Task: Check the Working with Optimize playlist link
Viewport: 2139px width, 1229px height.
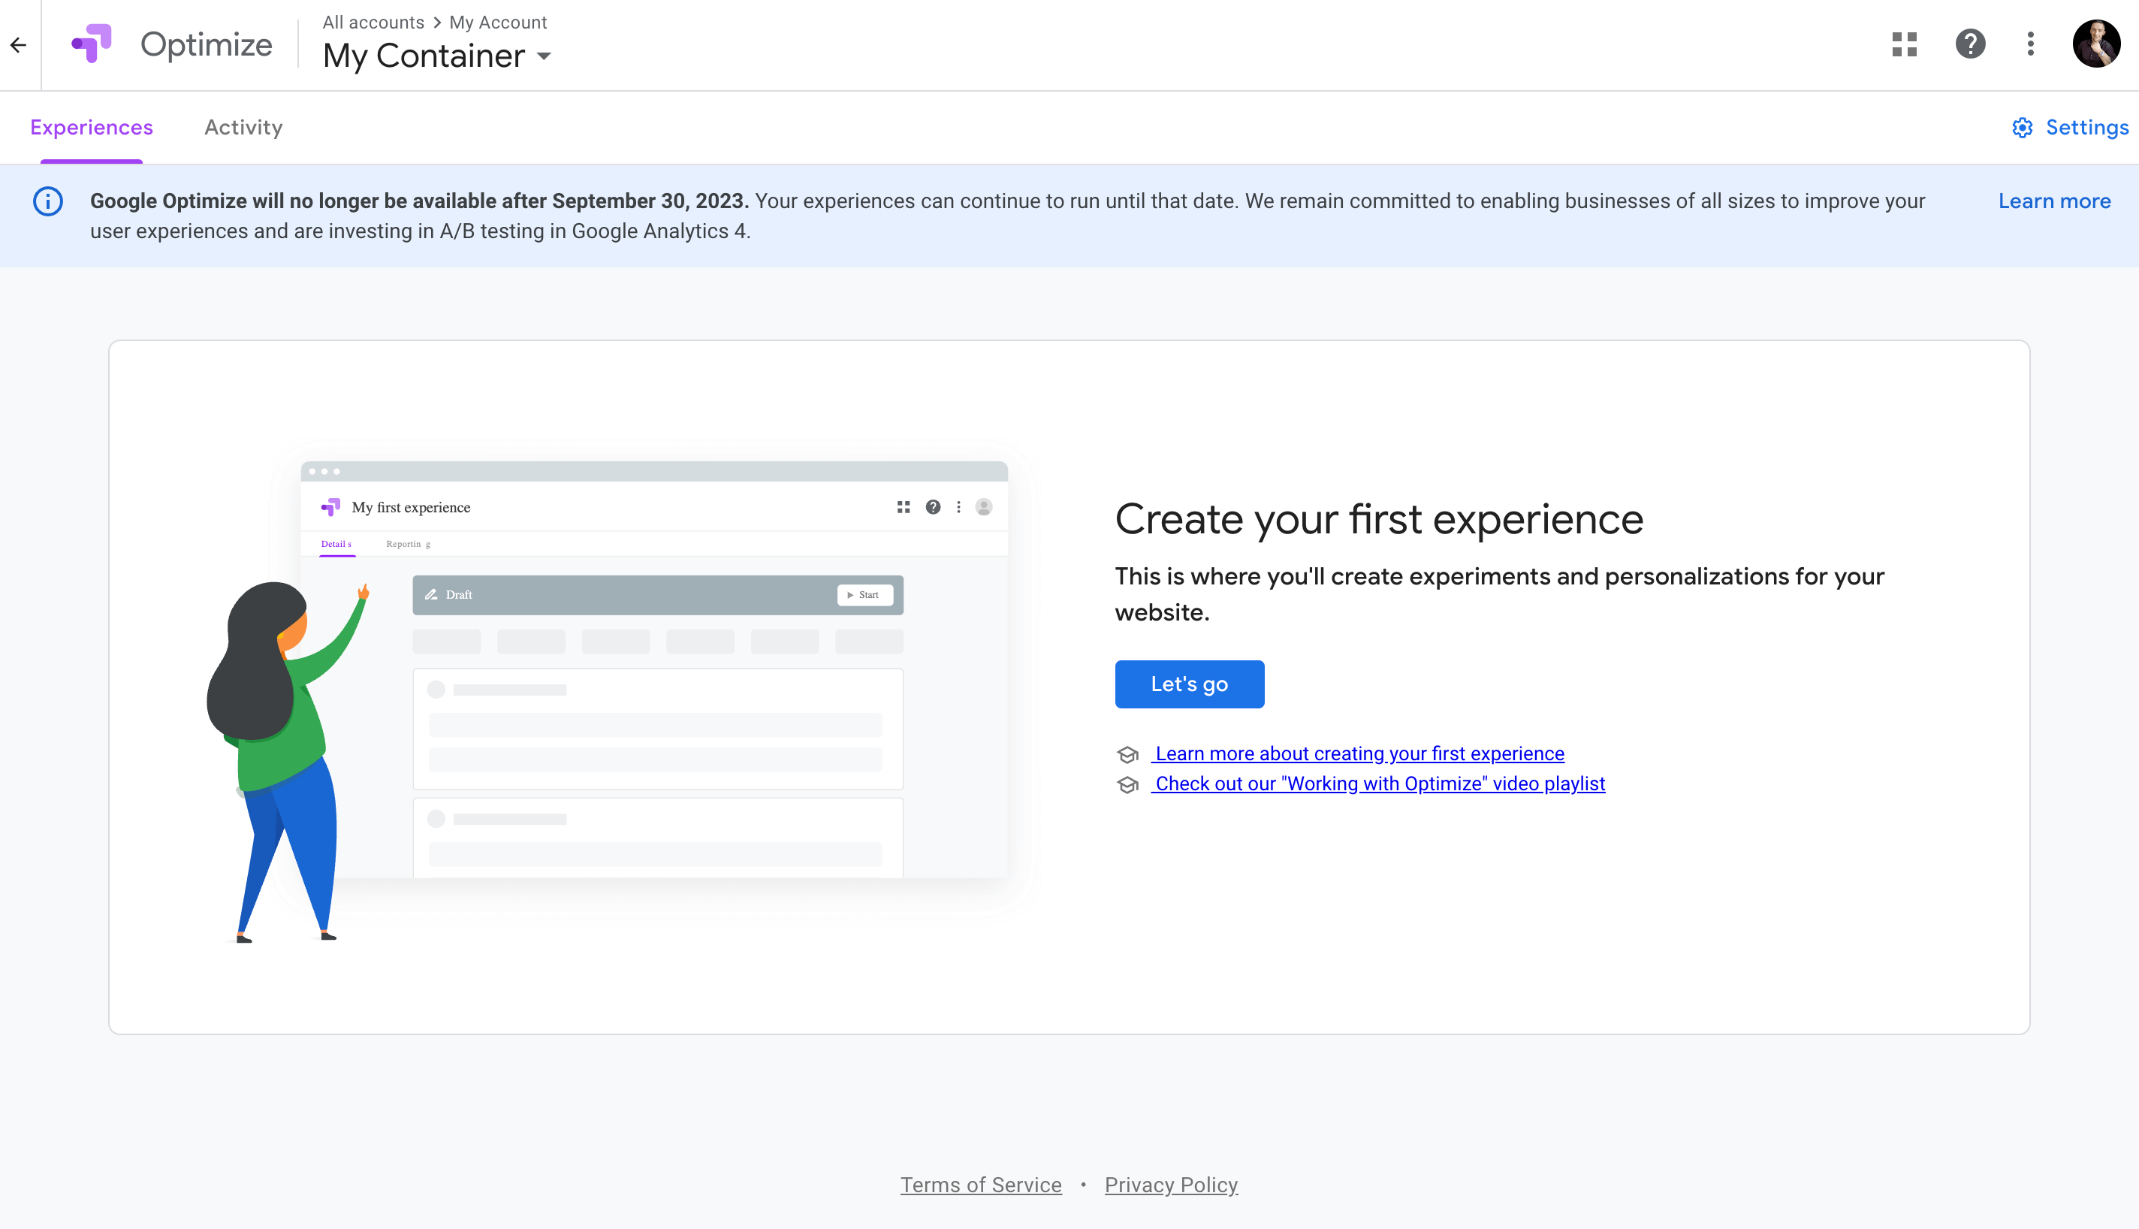Action: pyautogui.click(x=1380, y=784)
